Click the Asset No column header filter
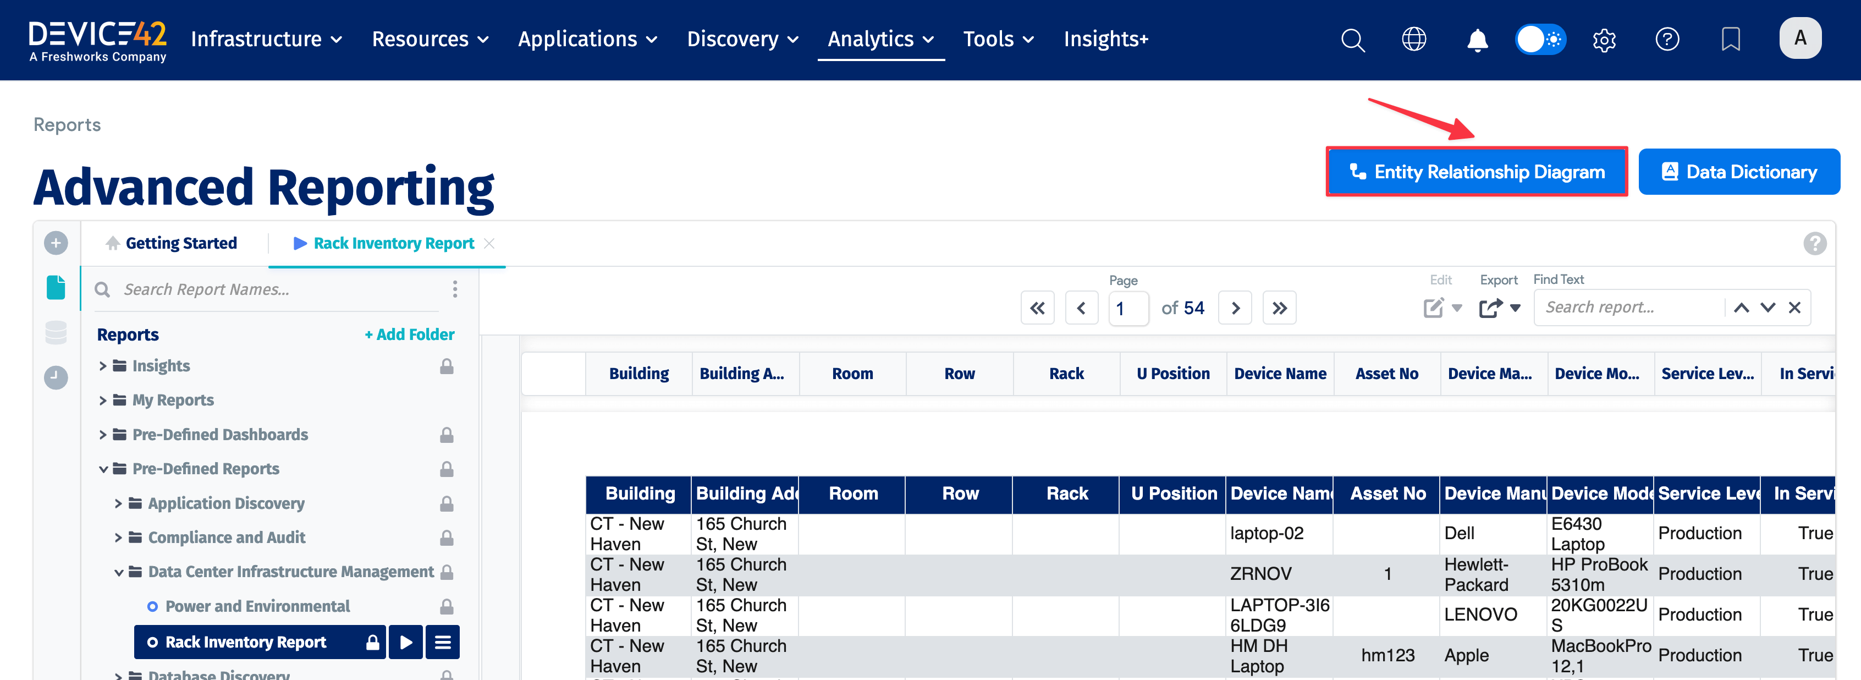1861x680 pixels. [1387, 374]
